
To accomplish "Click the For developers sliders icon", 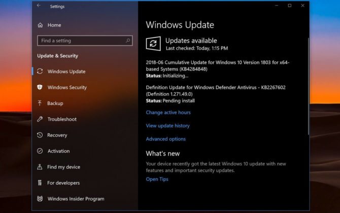I will (x=40, y=183).
